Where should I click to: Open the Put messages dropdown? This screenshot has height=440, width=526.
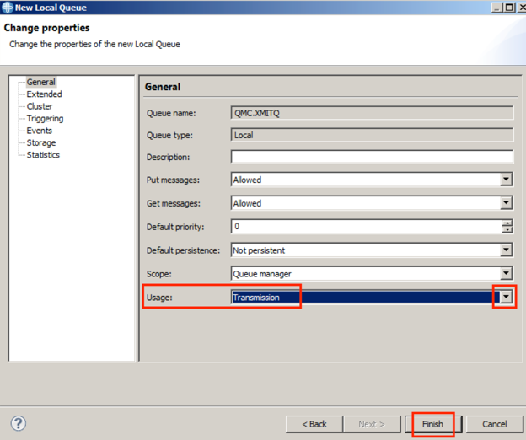[x=507, y=180]
